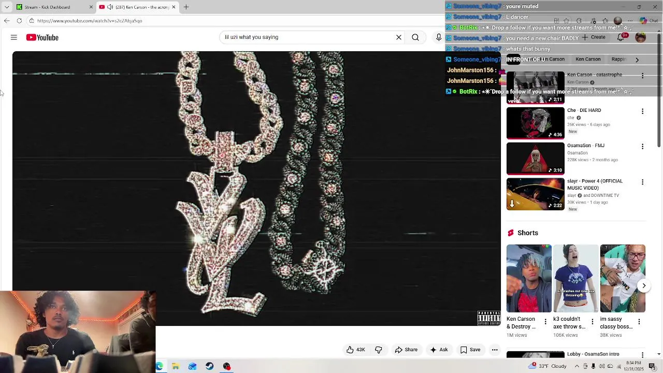Screen dimensions: 663x373
Task: Open the im sassy classy boss short thumbnail
Action: 623,279
